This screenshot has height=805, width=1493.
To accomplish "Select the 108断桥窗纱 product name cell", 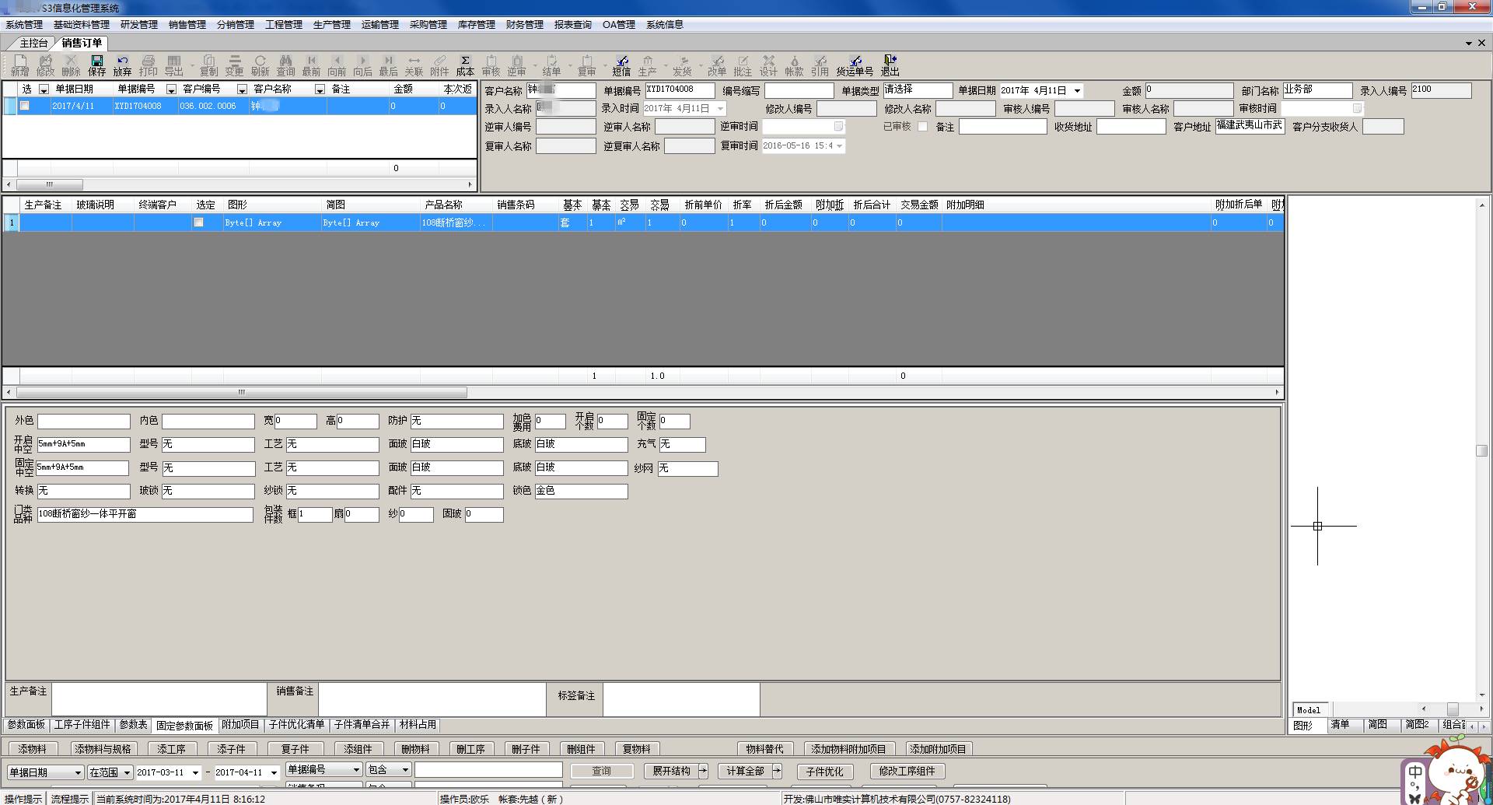I will click(x=455, y=222).
